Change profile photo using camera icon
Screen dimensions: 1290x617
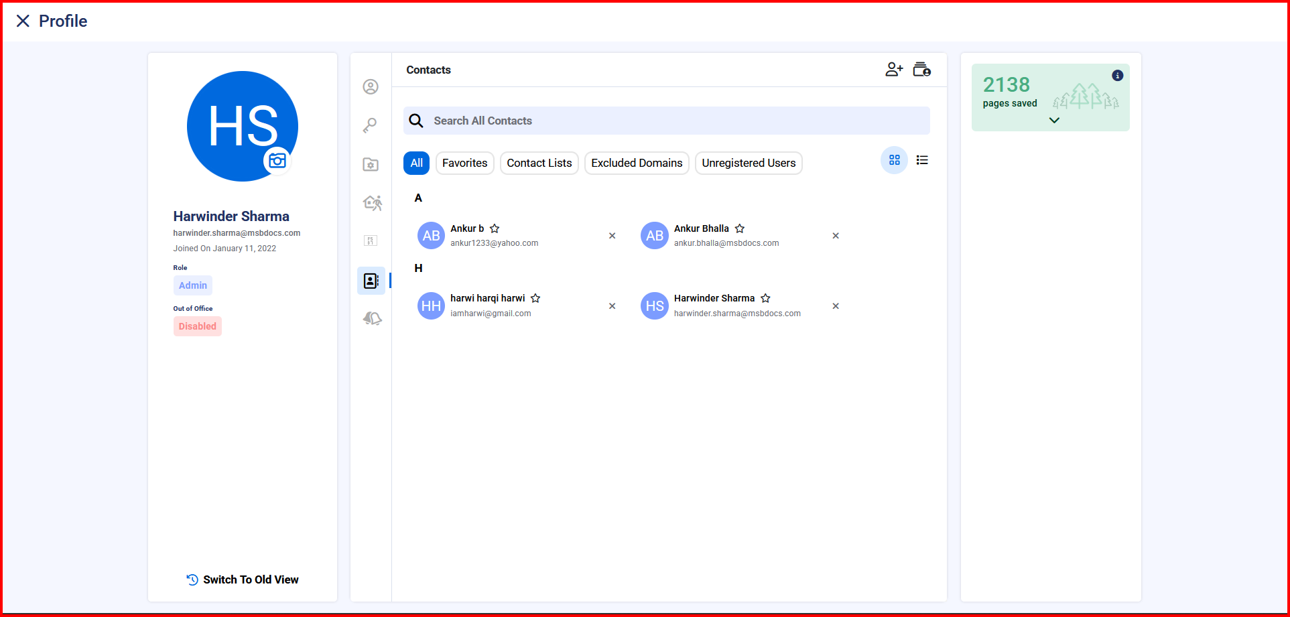(277, 161)
